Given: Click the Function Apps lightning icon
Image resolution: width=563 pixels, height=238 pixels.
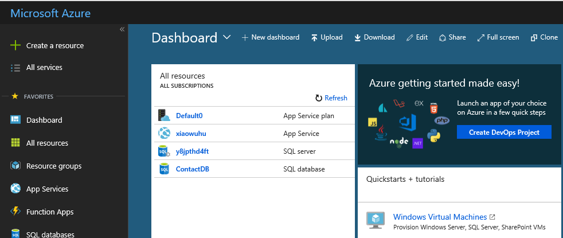Looking at the screenshot, I should point(15,212).
